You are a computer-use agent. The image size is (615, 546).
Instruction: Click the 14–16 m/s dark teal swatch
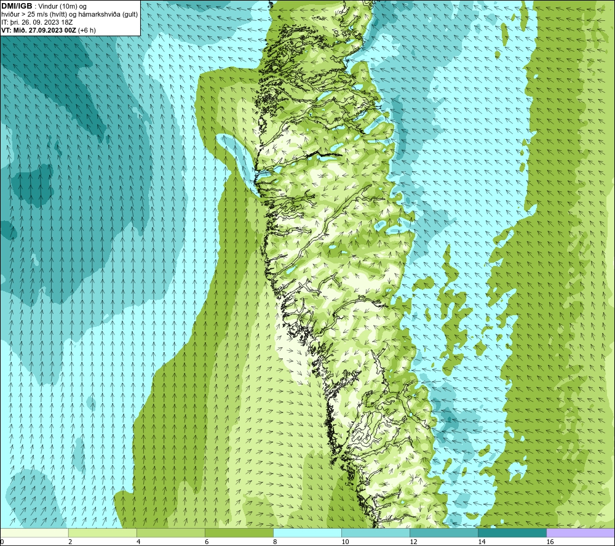[512, 532]
